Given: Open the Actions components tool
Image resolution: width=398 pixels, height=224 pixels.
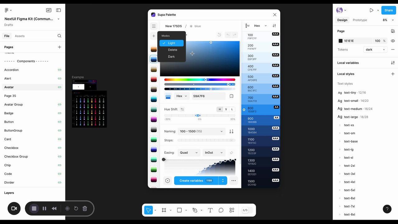Looking at the screenshot, I should point(232,210).
